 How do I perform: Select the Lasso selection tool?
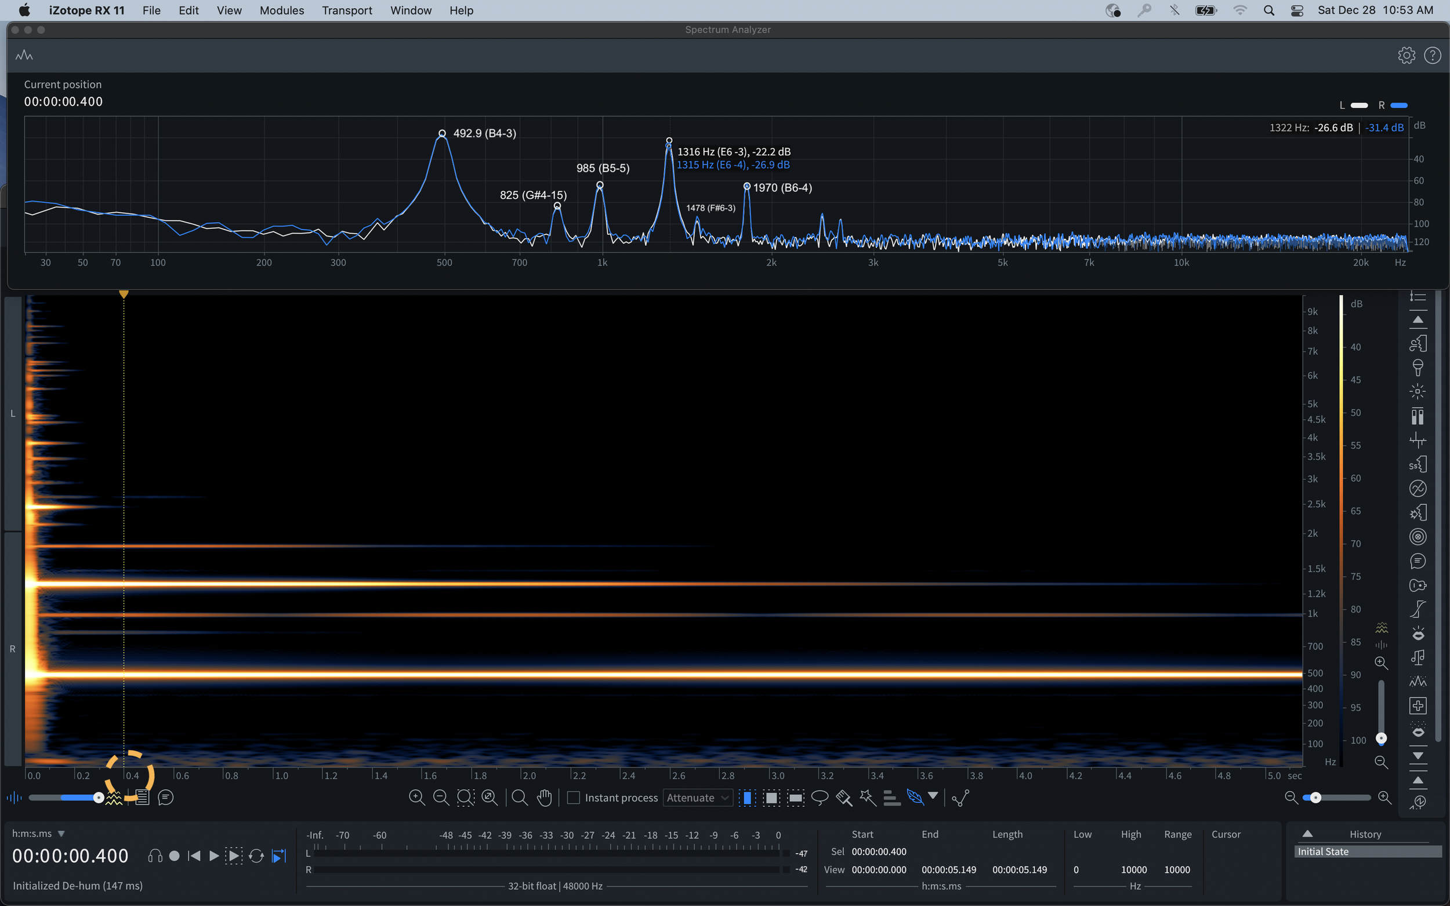pyautogui.click(x=820, y=798)
